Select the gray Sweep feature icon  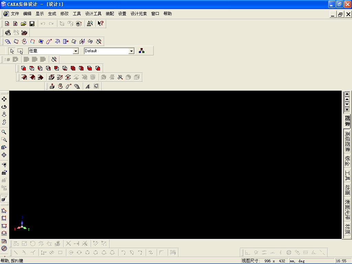[x=69, y=86]
